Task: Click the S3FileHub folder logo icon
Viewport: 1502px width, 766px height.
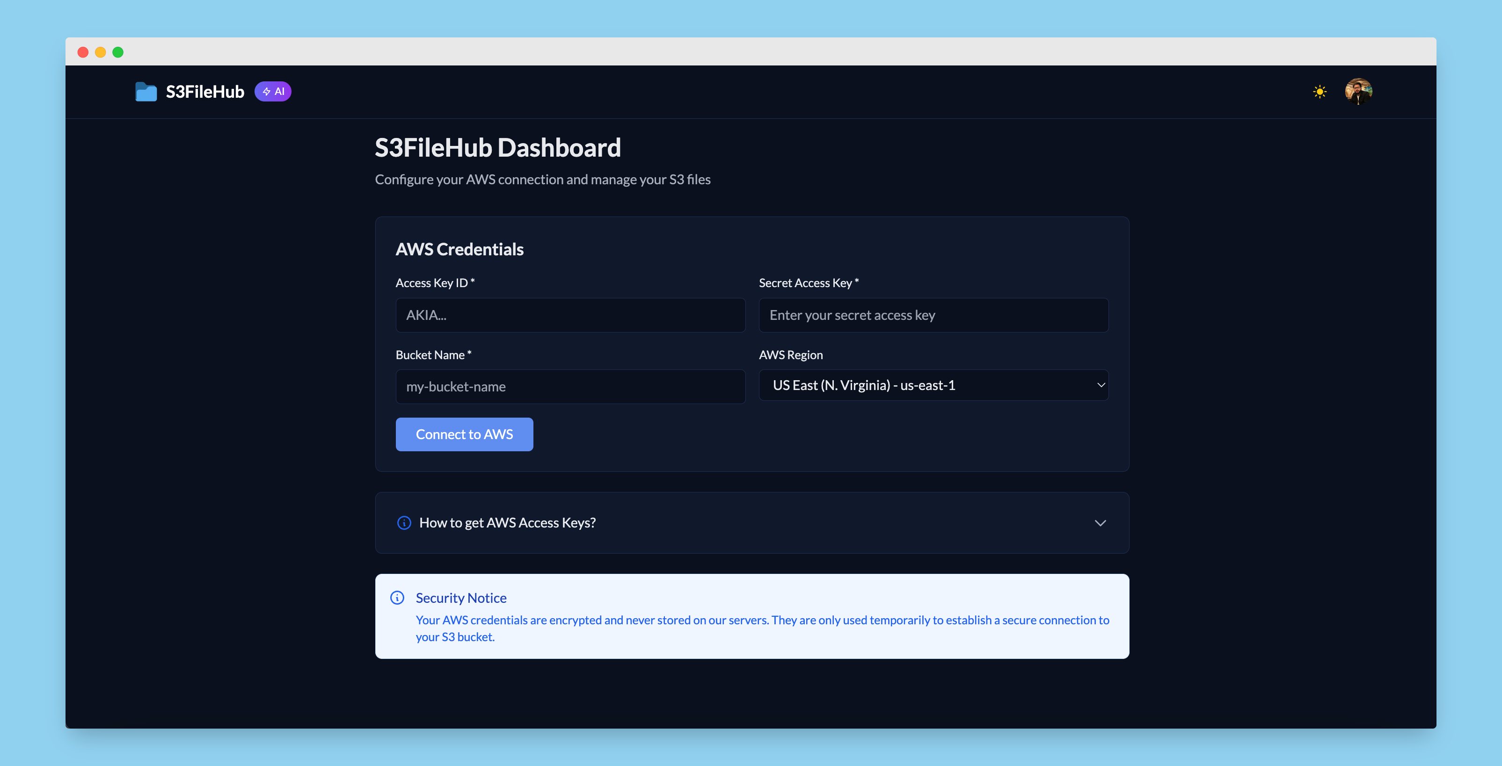Action: [146, 92]
